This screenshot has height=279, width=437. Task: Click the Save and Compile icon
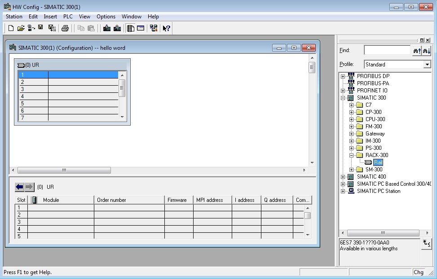click(x=52, y=28)
